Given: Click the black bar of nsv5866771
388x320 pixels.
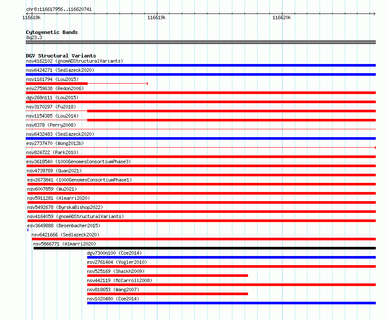Looking at the screenshot, I should [x=204, y=248].
